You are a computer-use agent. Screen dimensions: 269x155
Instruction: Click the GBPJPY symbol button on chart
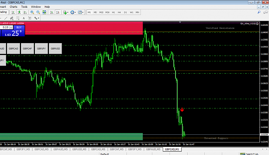pos(41,49)
